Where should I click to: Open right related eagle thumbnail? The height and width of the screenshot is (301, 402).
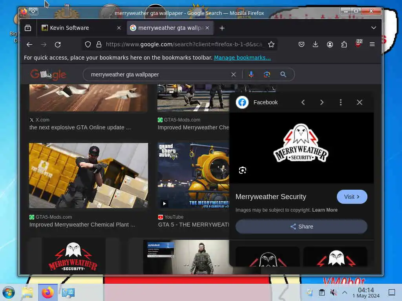(335, 256)
